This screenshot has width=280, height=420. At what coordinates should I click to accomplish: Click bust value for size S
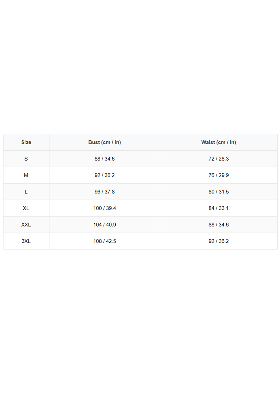(104, 159)
